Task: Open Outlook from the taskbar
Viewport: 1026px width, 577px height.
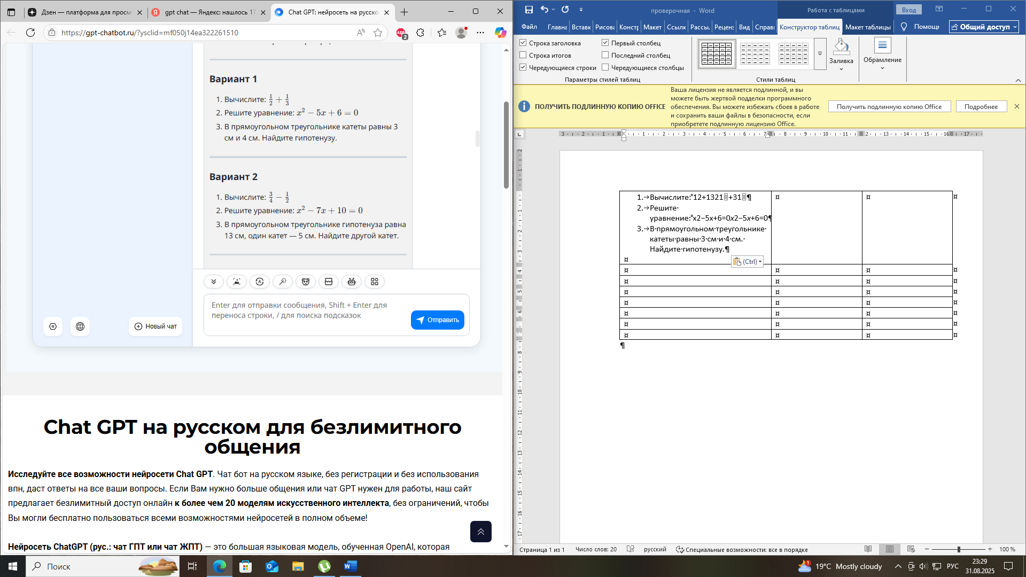Action: (272, 566)
